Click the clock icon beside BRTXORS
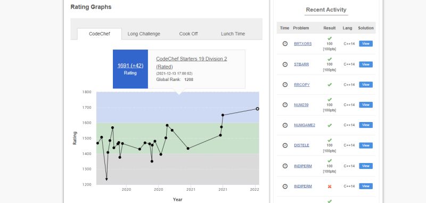 (x=285, y=44)
